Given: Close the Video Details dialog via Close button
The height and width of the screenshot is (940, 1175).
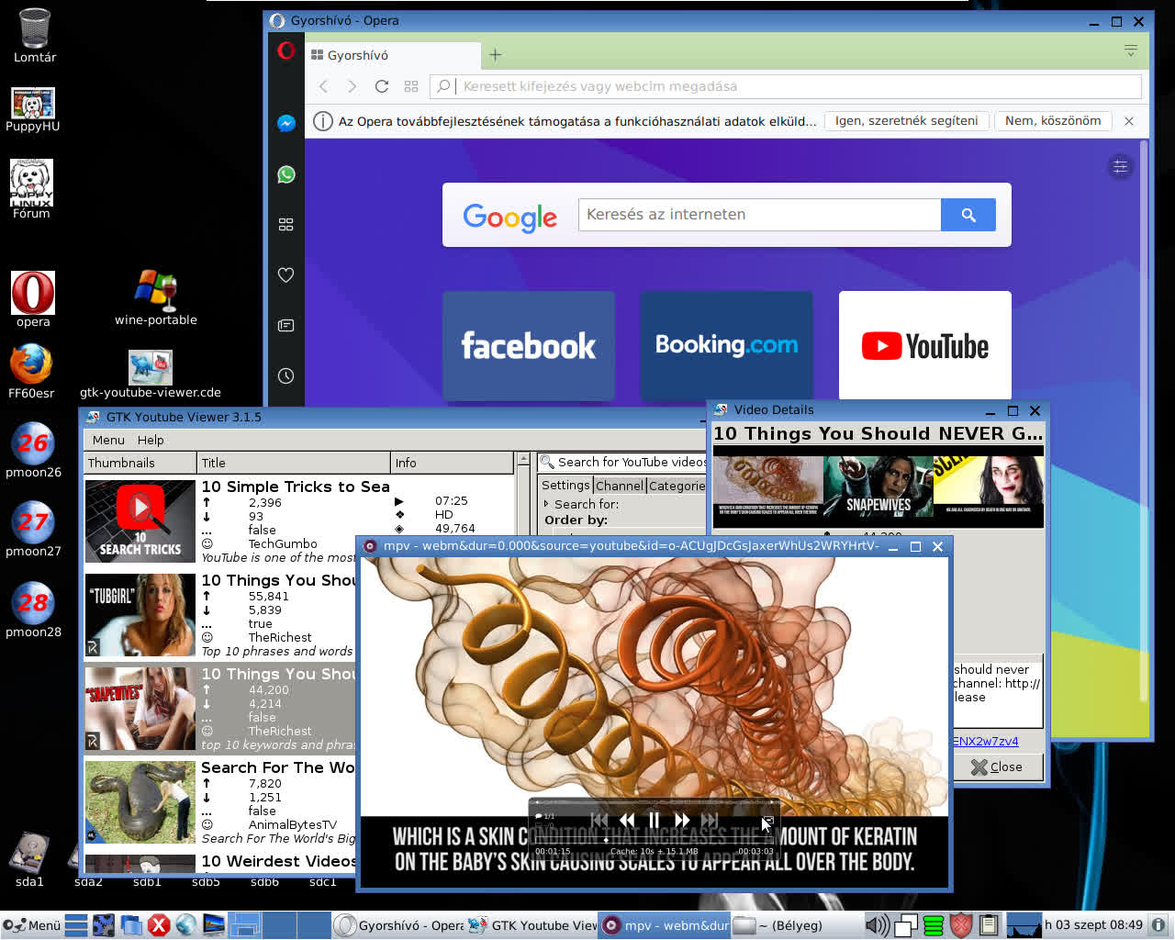Looking at the screenshot, I should [x=997, y=767].
